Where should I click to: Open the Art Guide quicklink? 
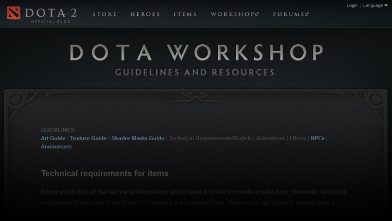(x=53, y=138)
